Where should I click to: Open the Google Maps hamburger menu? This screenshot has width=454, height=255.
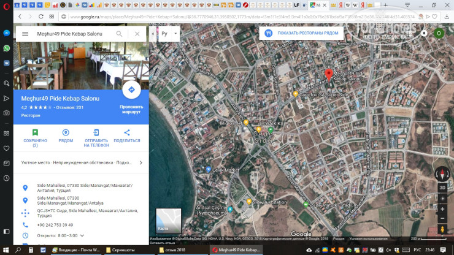point(25,34)
